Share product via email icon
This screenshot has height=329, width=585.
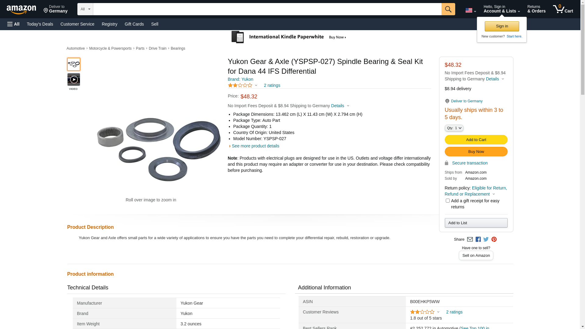click(470, 239)
